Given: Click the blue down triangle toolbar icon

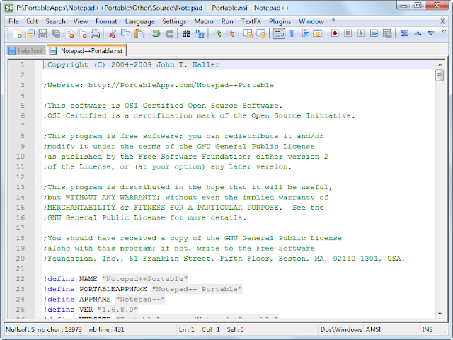Looking at the screenshot, I should [431, 33].
